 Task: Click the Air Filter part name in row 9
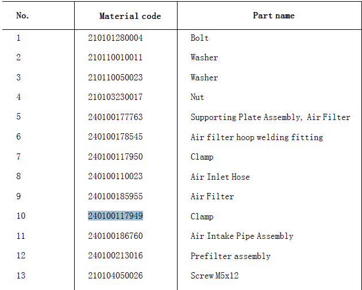[x=212, y=196]
